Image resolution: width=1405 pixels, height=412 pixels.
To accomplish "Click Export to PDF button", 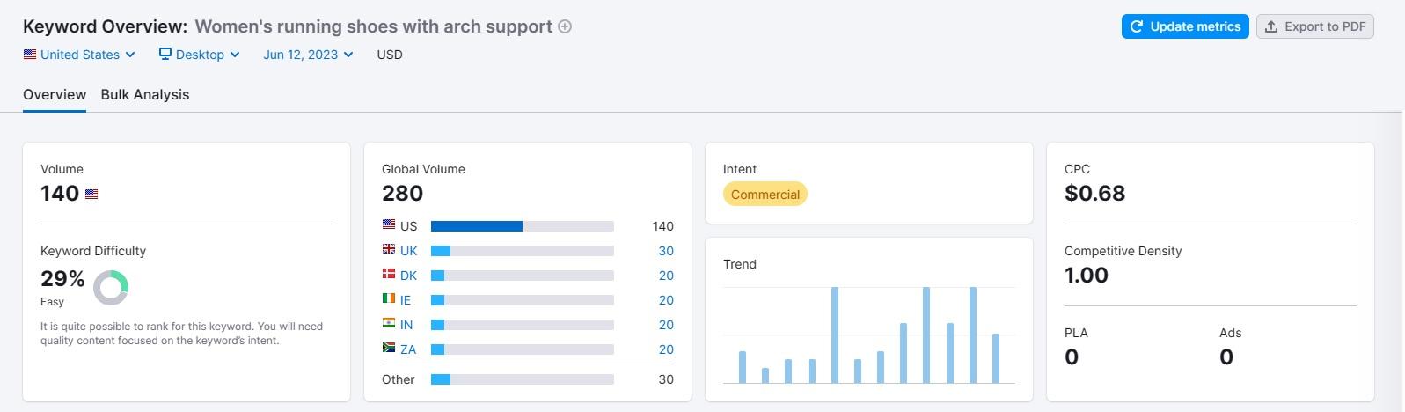I will (x=1314, y=26).
